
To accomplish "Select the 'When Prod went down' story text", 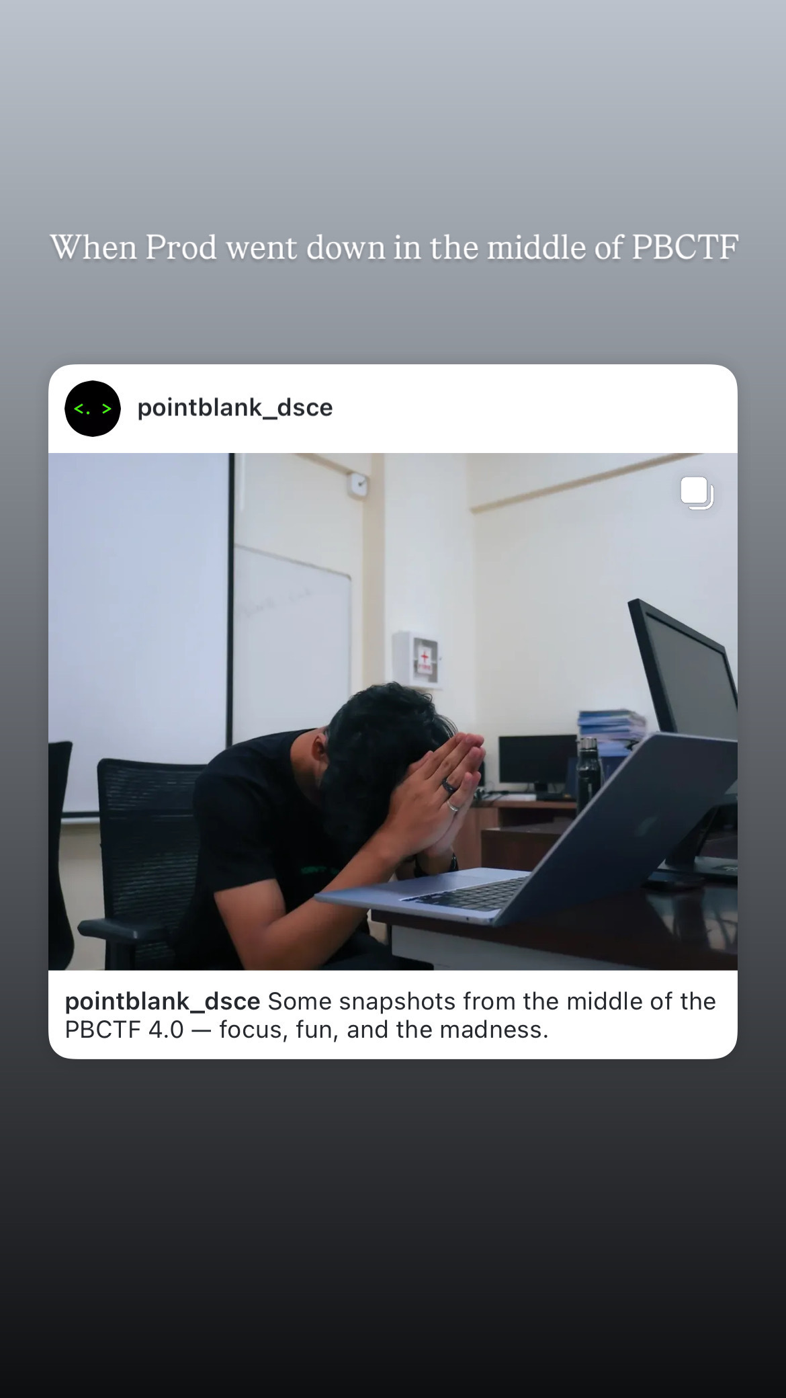I will [394, 247].
